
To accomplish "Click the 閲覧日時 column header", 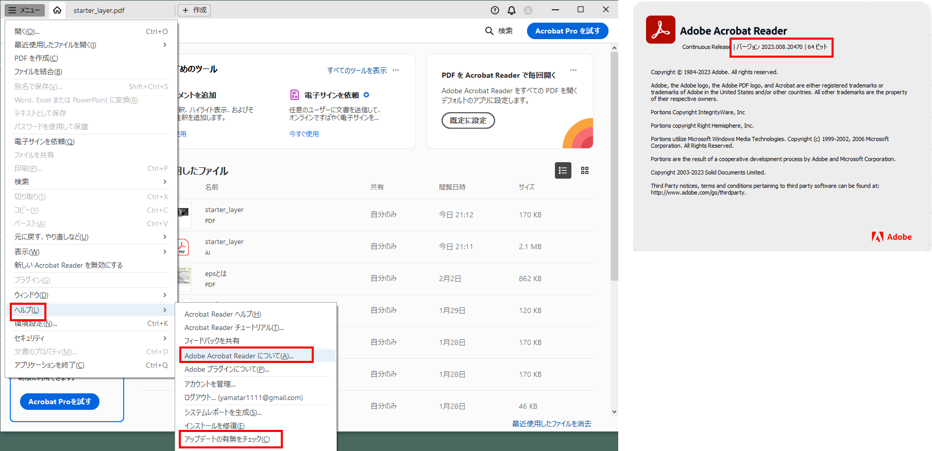I will (452, 187).
